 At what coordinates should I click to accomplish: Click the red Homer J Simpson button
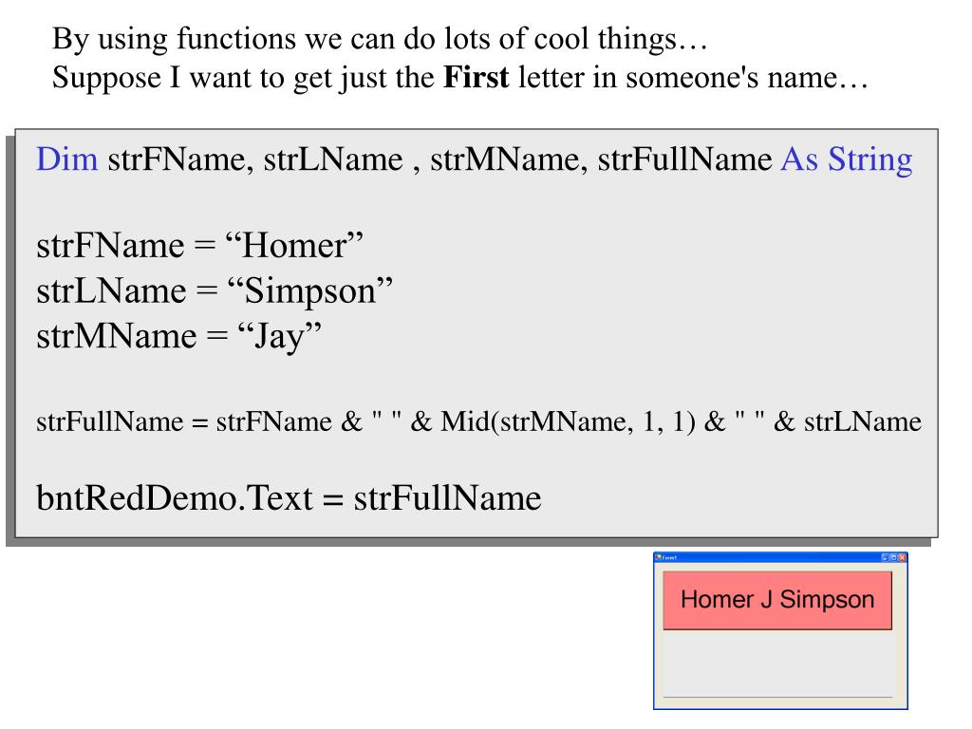[x=777, y=600]
